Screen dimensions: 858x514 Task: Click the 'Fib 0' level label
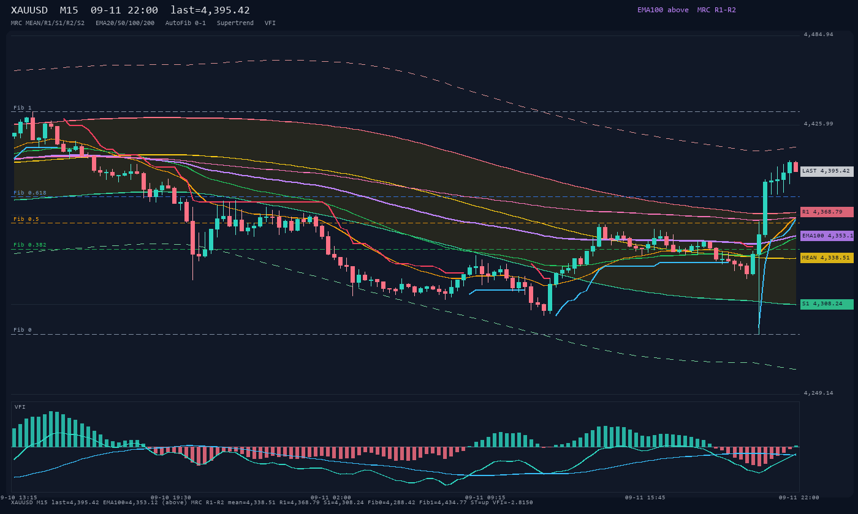[23, 330]
